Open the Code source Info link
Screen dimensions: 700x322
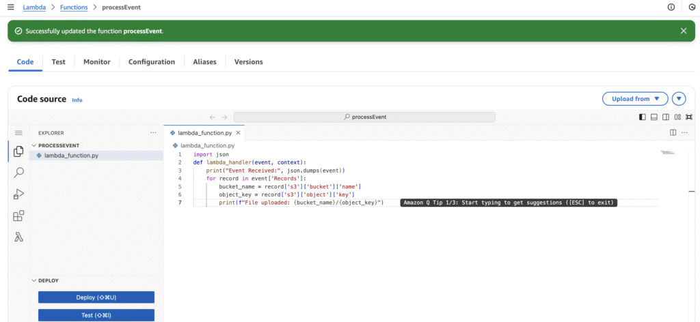pyautogui.click(x=77, y=100)
